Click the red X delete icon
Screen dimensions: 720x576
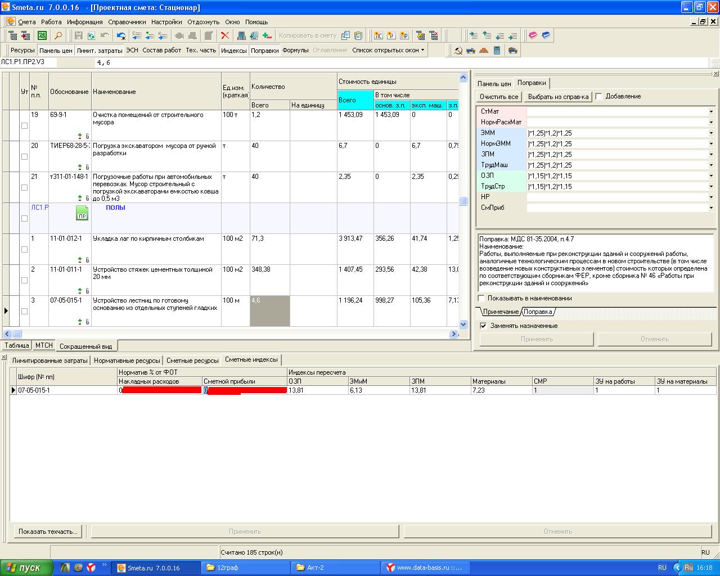[x=225, y=35]
